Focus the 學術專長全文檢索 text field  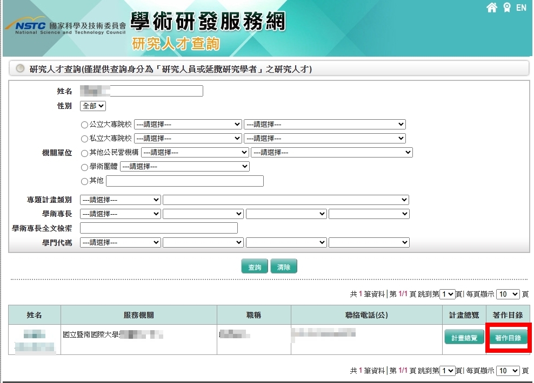pyautogui.click(x=159, y=228)
